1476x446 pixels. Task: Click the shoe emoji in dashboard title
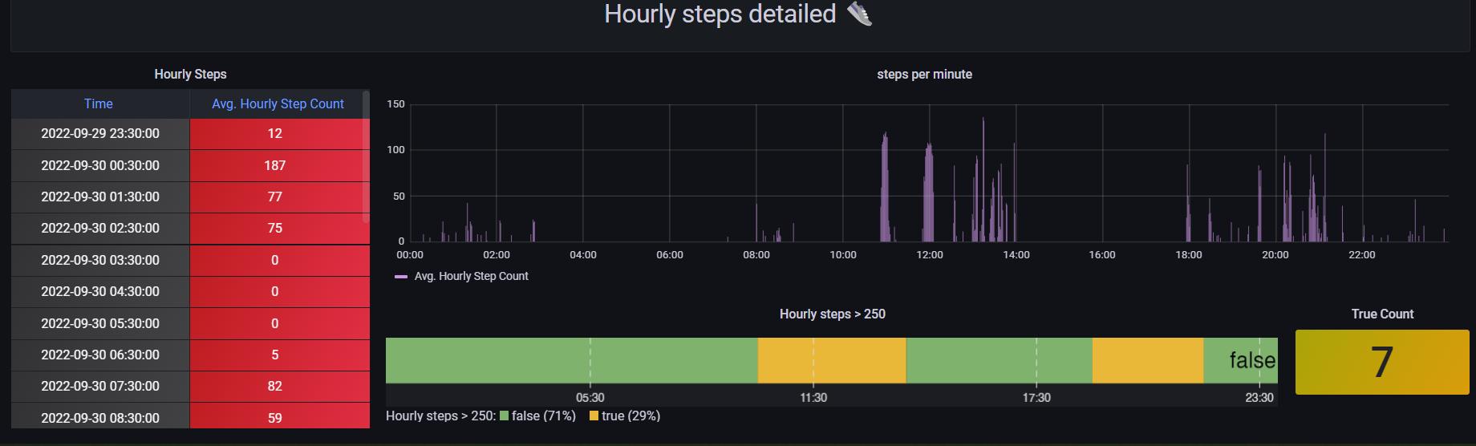pos(858,14)
